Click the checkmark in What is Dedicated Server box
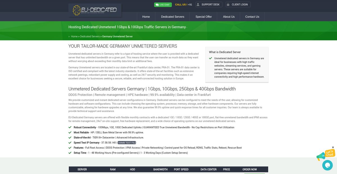This screenshot has width=337, height=174. [211, 58]
